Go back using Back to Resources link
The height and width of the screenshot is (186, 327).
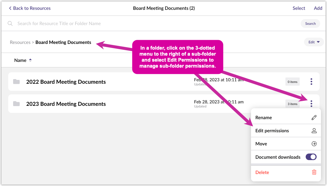(x=30, y=8)
